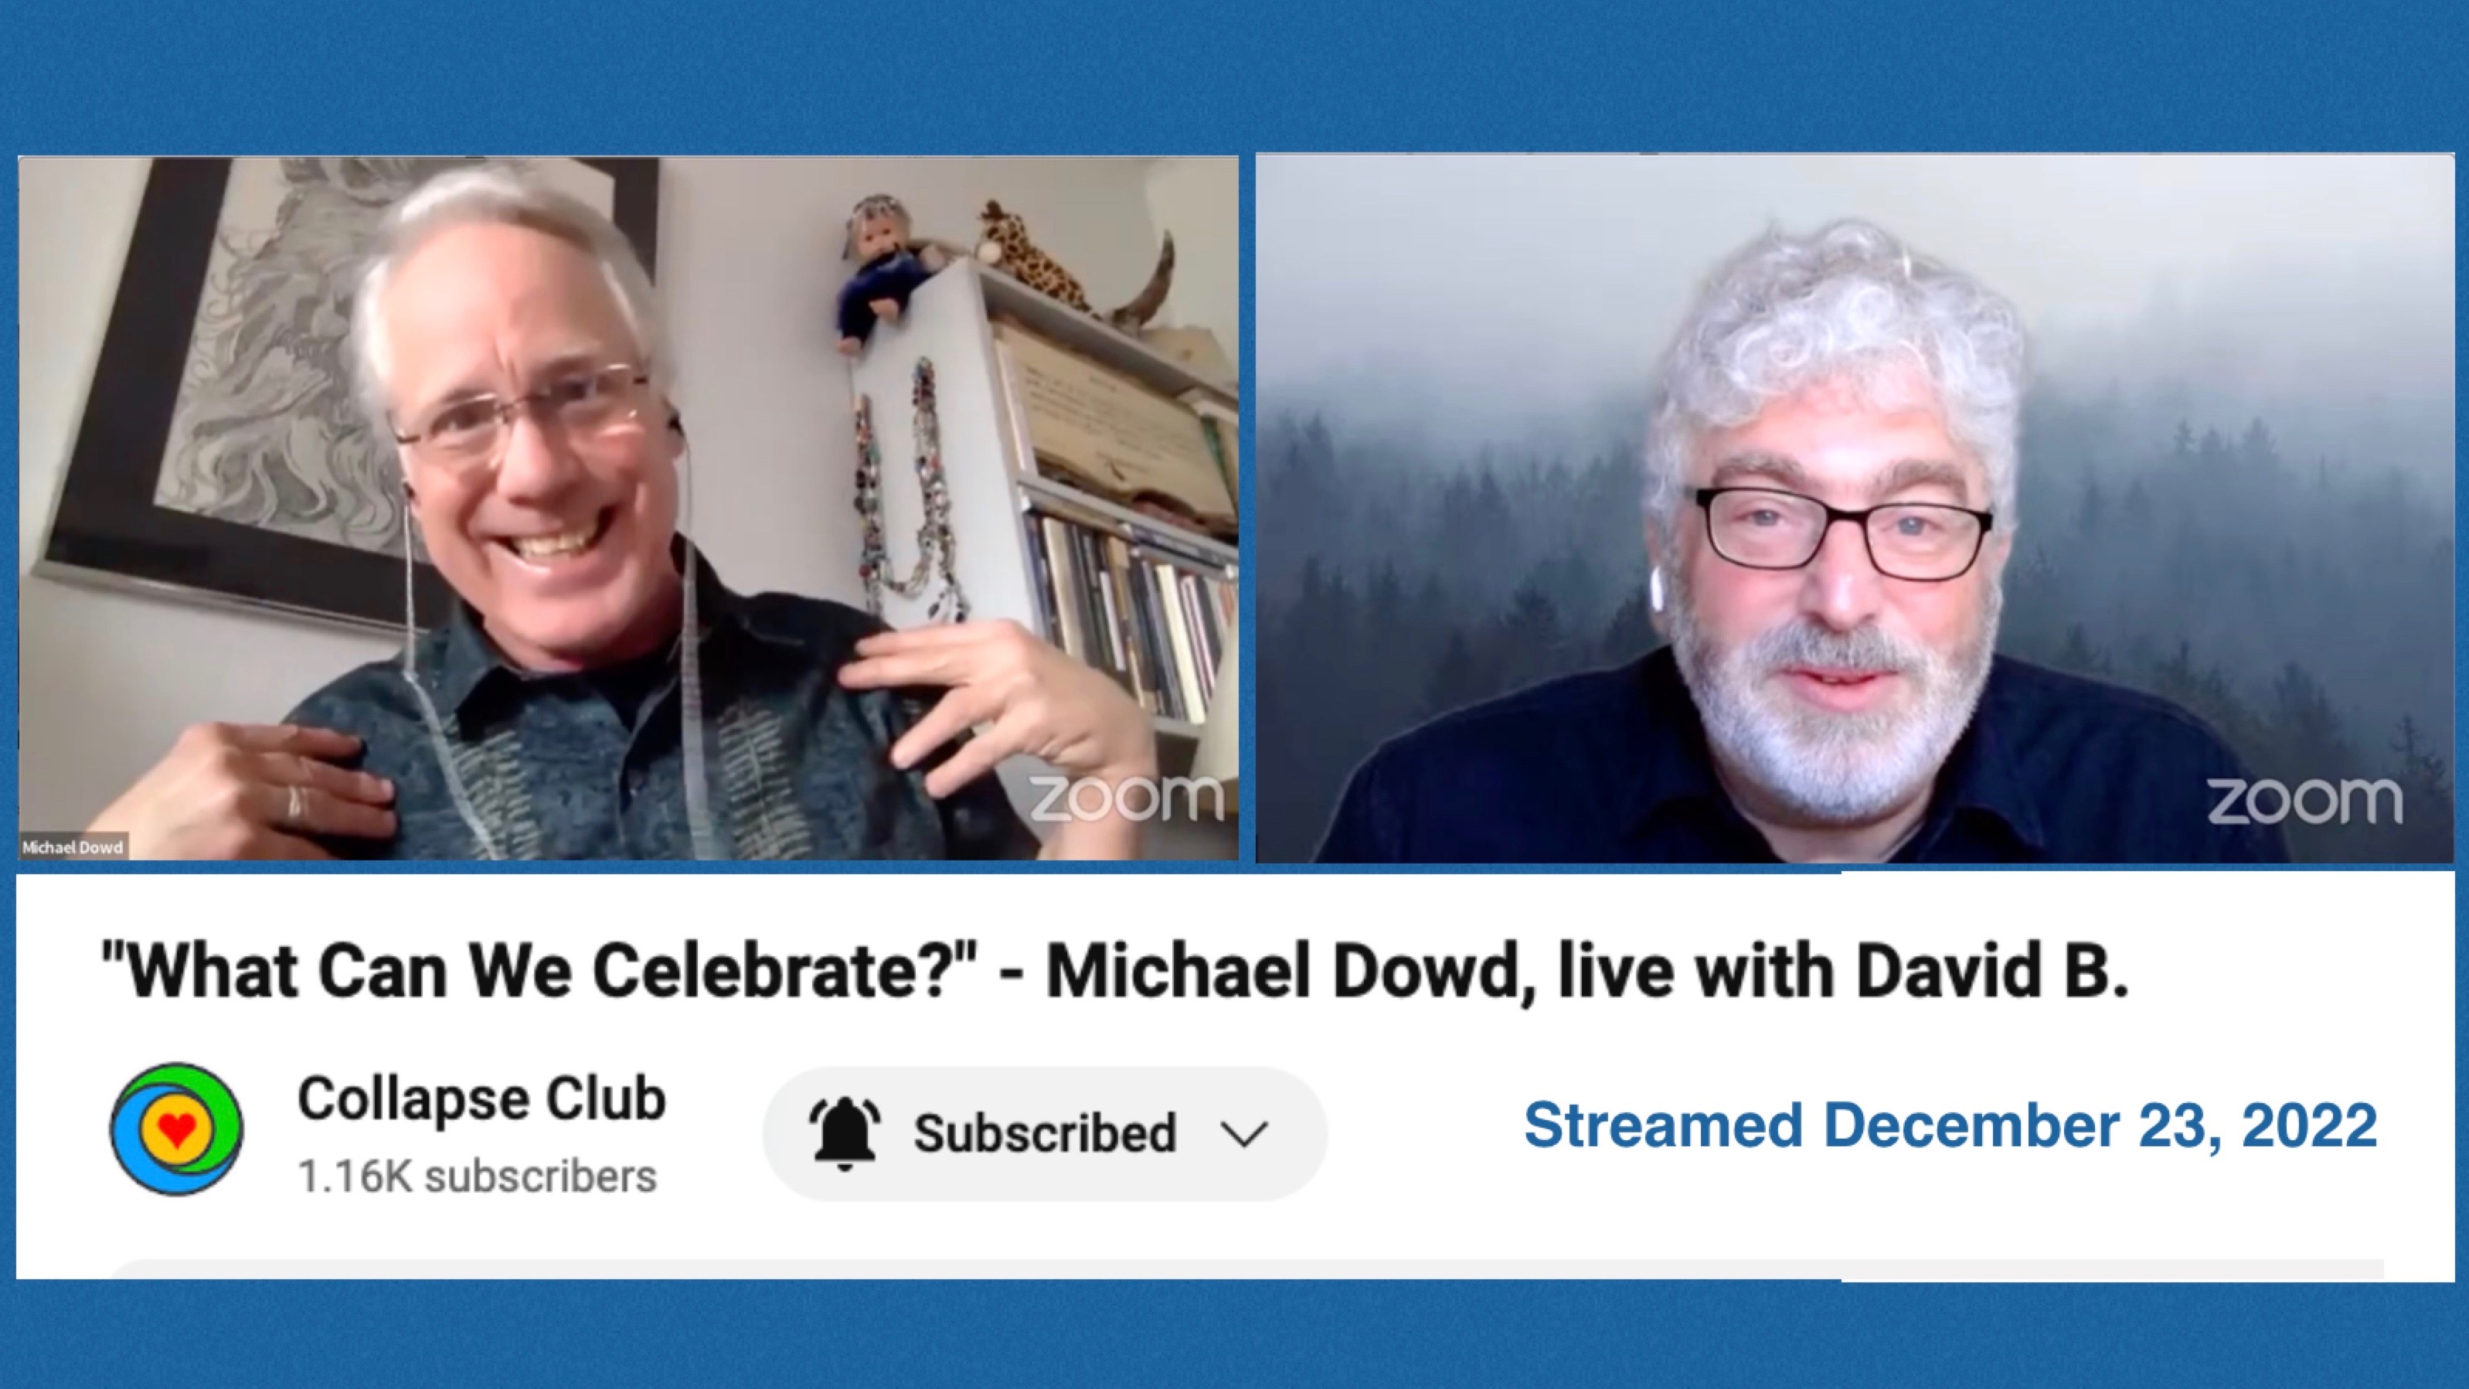Select Michael Dowd's smiling video feed
This screenshot has width=2469, height=1389.
coord(627,508)
